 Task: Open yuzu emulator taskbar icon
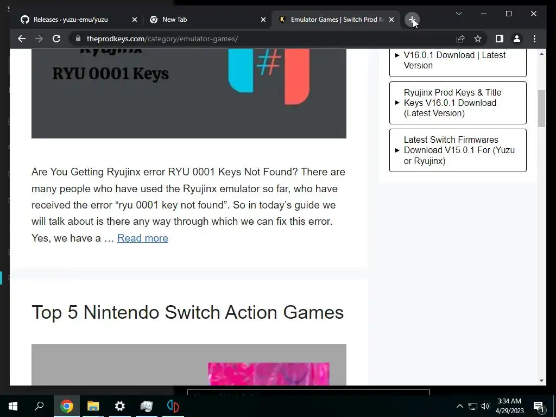click(173, 406)
